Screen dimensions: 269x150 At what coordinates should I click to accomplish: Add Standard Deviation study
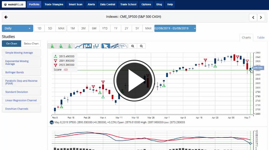point(21,92)
